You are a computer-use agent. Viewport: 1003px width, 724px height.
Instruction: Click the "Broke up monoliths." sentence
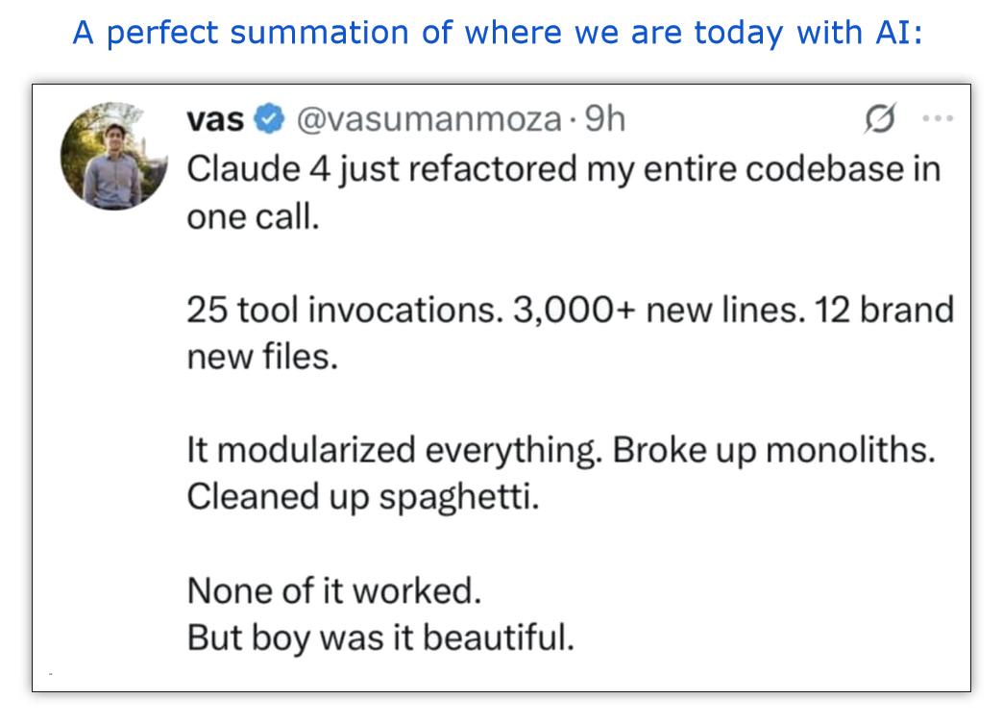click(774, 450)
